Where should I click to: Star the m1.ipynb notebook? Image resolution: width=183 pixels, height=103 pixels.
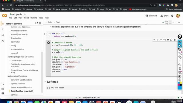pos(25,14)
